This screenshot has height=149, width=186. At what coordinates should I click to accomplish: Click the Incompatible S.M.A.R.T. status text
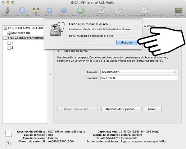click(129, 138)
